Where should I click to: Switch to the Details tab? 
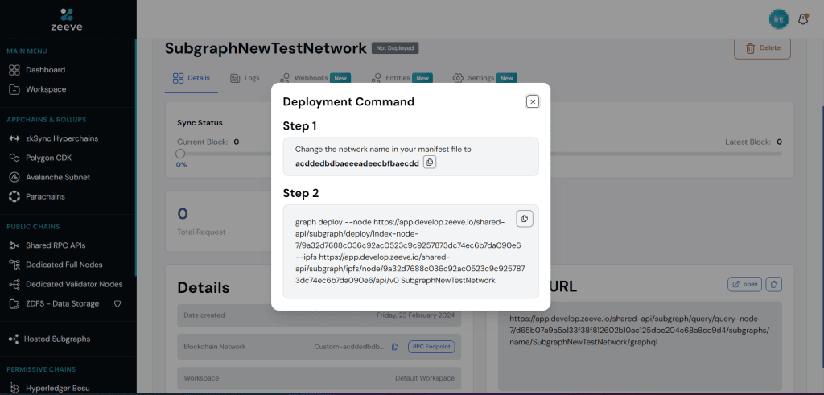192,78
